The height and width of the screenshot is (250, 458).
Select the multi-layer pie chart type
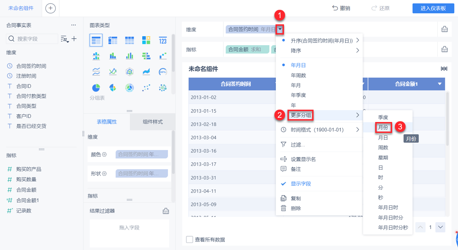pos(129,87)
